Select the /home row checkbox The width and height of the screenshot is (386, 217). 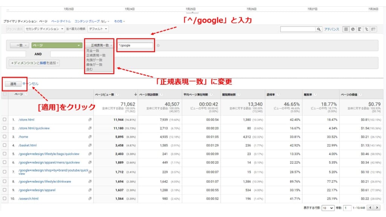[5, 136]
